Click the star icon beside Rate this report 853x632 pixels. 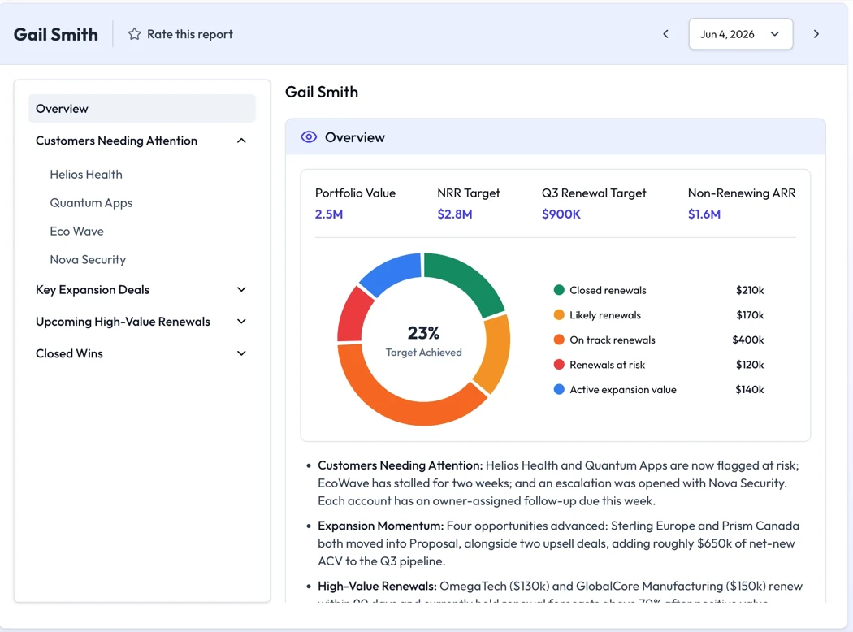coord(134,34)
